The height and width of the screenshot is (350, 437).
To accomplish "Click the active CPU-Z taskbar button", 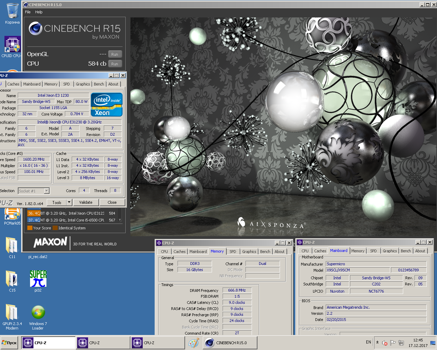I will point(48,343).
